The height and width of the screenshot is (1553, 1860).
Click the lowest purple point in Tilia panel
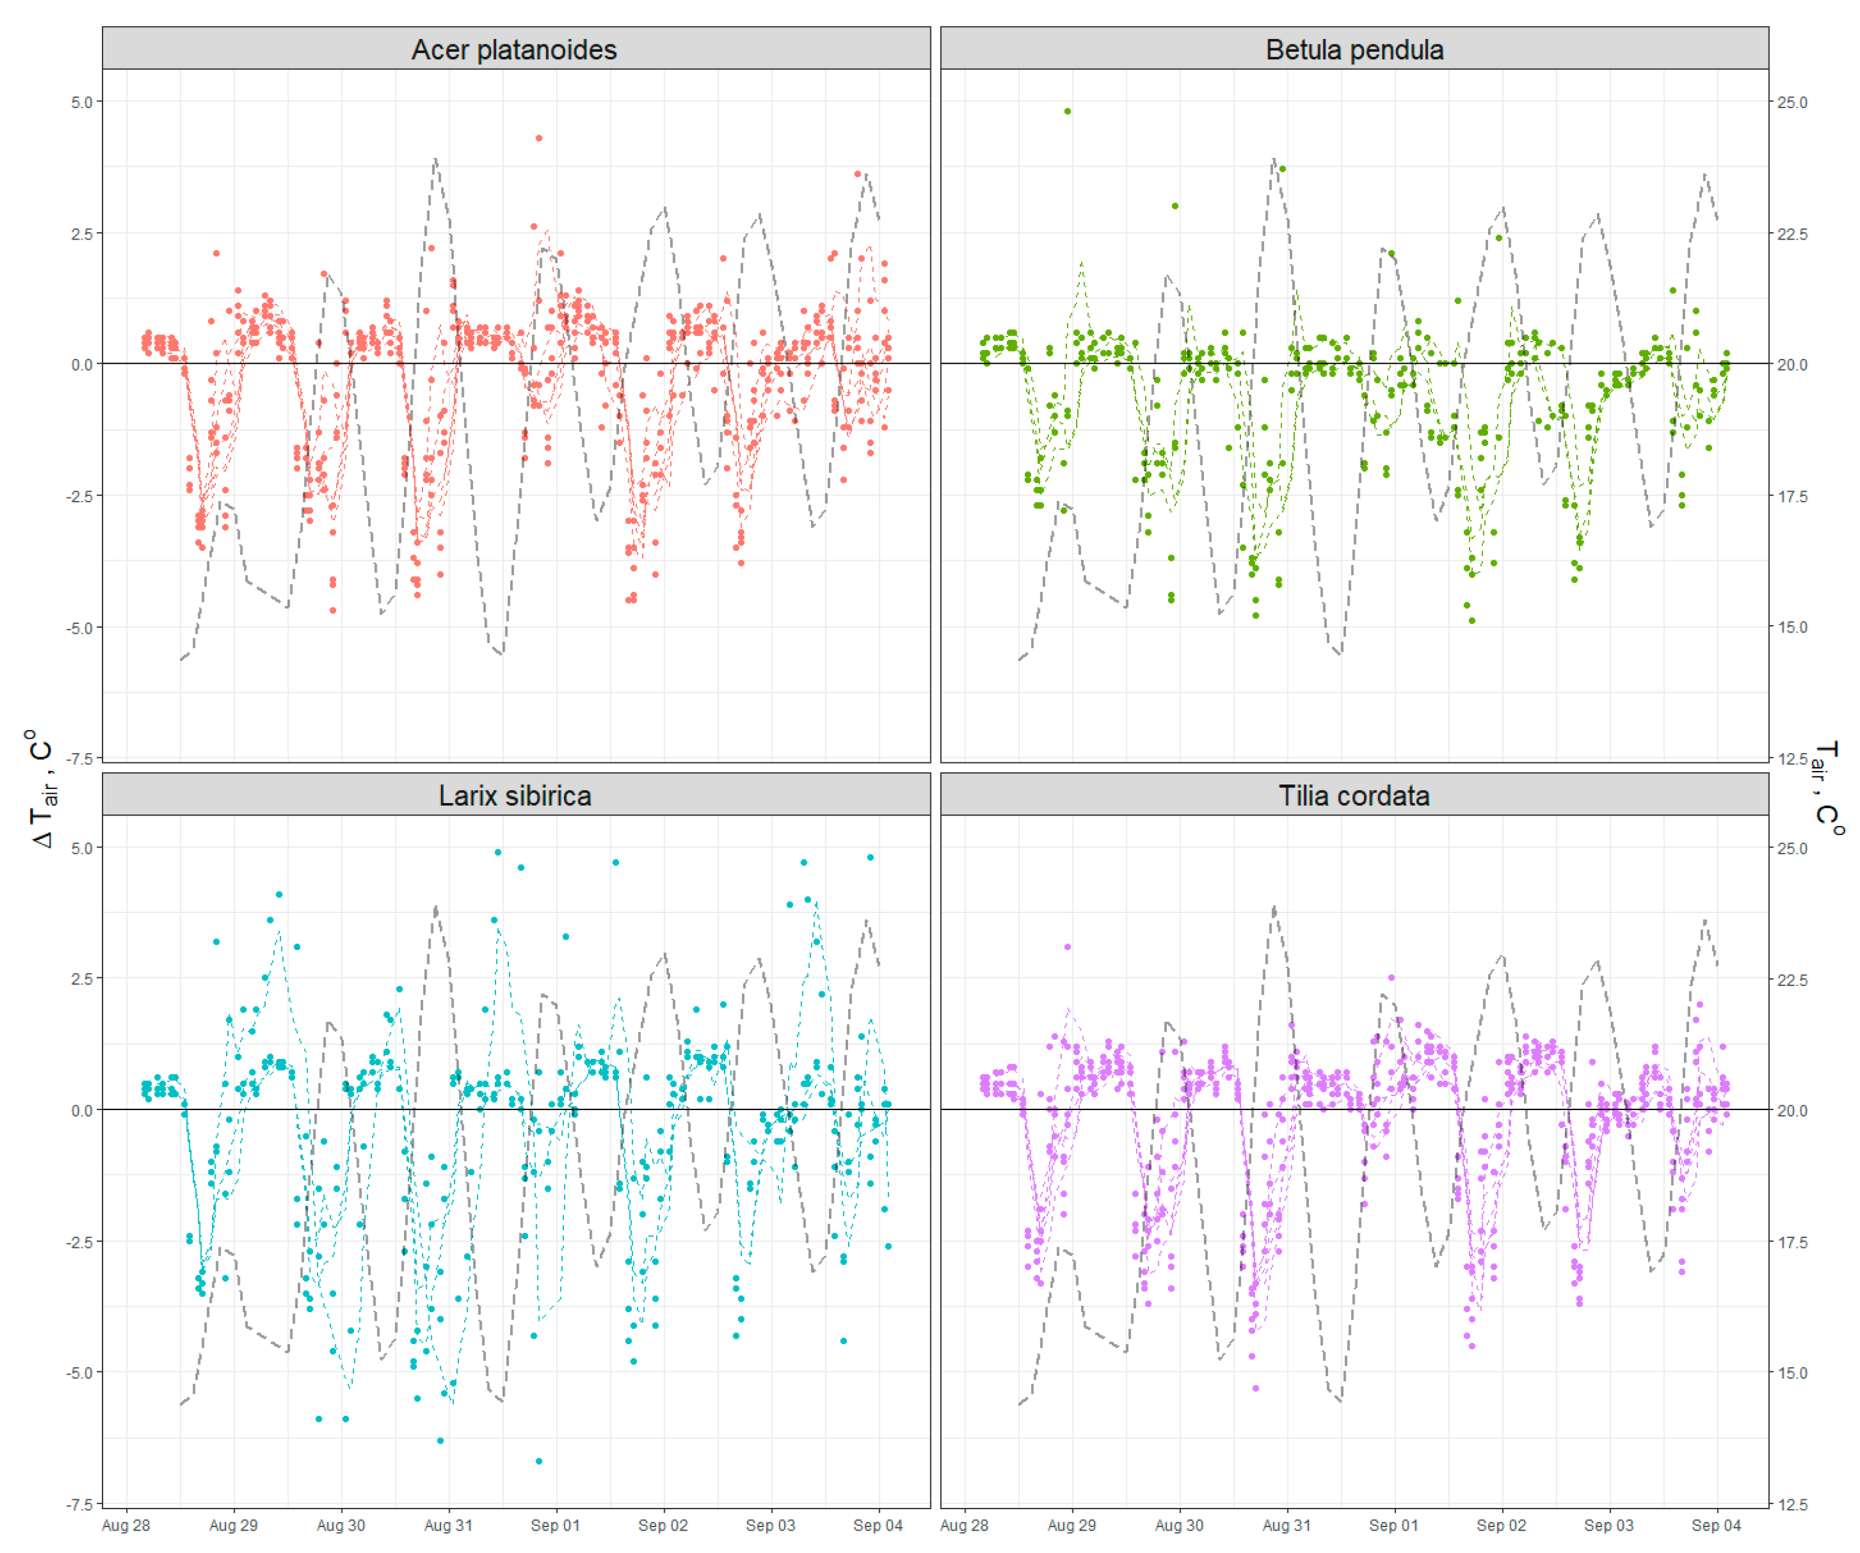point(1256,1388)
